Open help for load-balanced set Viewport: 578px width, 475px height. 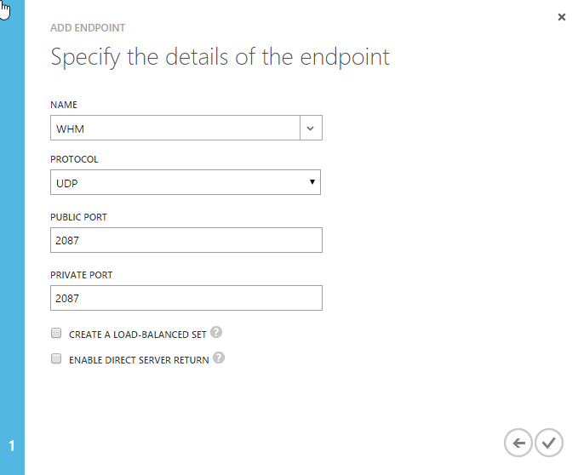coord(216,332)
